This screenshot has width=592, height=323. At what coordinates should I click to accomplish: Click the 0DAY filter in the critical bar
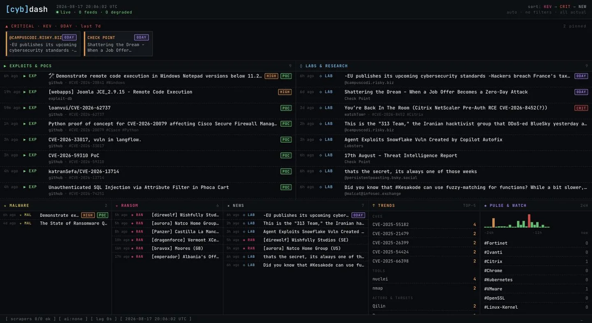66,26
